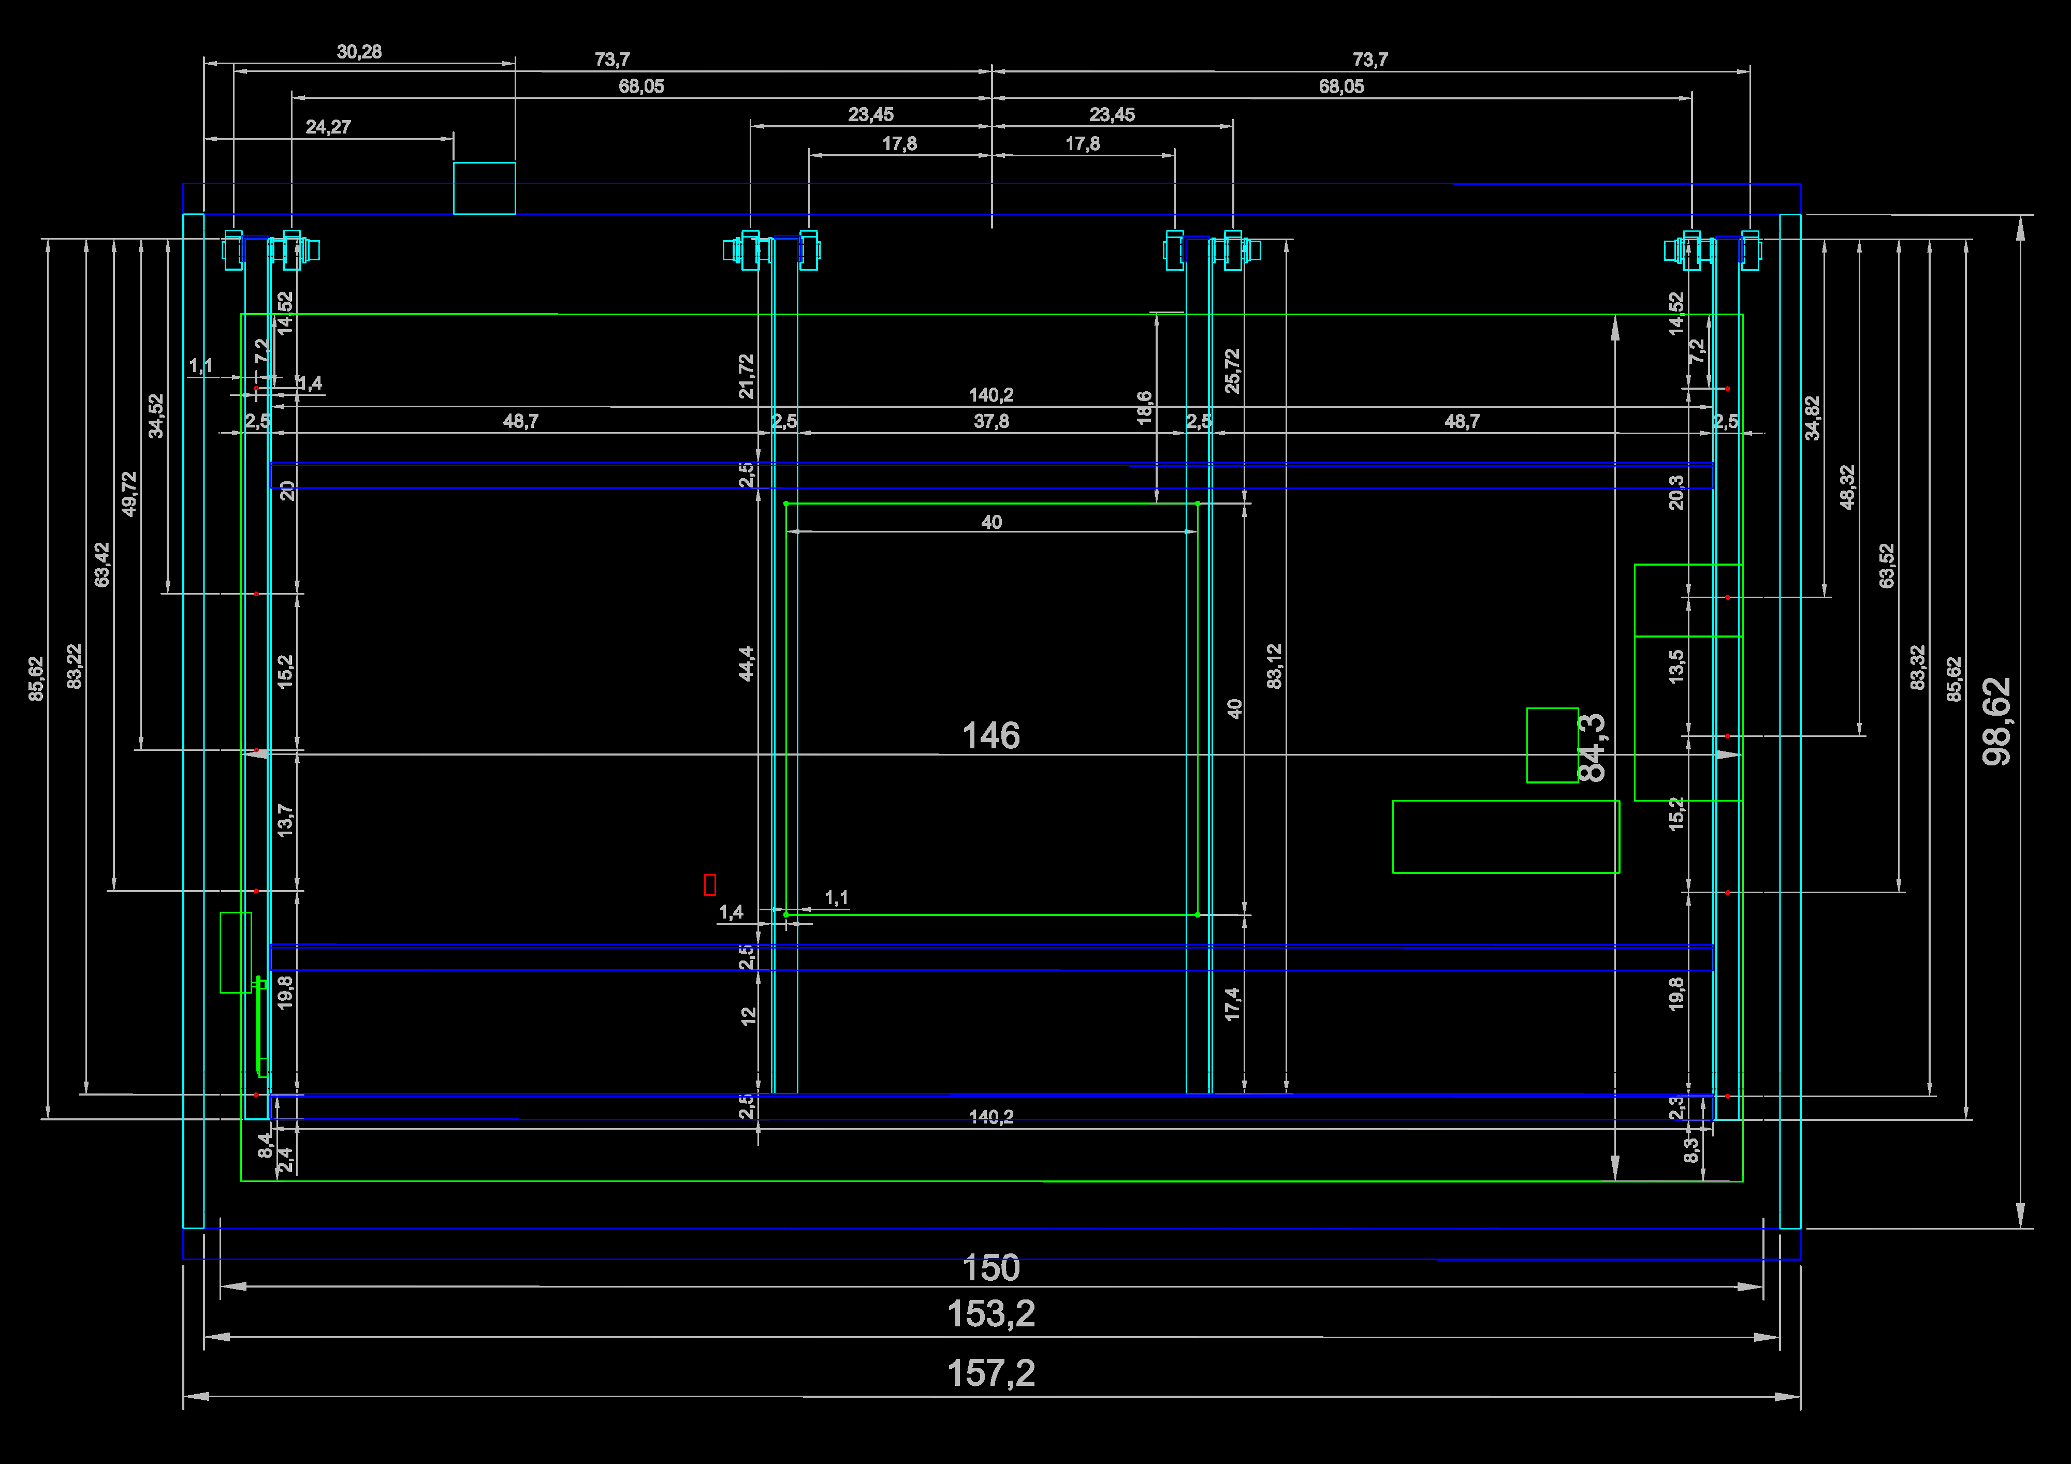Click the 83,12 vertical dimension text
Screen dimensions: 2071x1464
tap(1274, 666)
